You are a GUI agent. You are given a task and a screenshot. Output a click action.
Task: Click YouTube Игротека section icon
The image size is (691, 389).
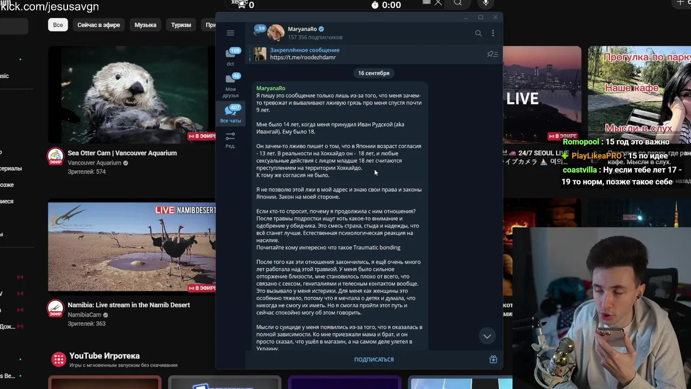click(x=58, y=359)
